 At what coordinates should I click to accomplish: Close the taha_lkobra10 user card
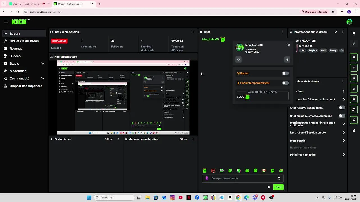(289, 45)
